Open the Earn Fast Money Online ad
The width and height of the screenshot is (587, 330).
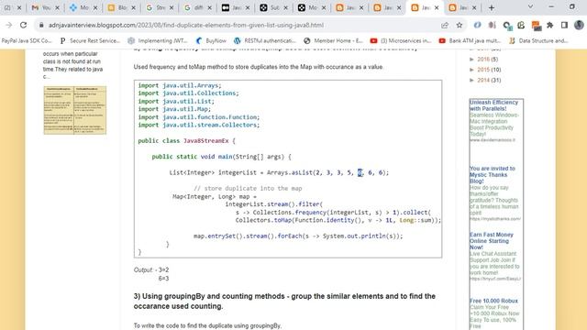click(x=492, y=241)
